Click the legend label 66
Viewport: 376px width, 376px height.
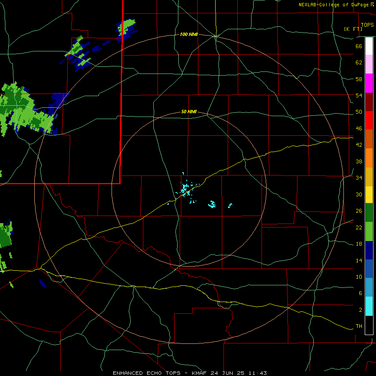[x=359, y=46]
